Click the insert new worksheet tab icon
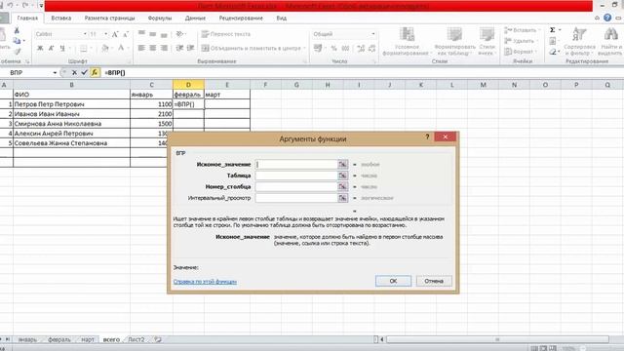The image size is (624, 351). 158,339
